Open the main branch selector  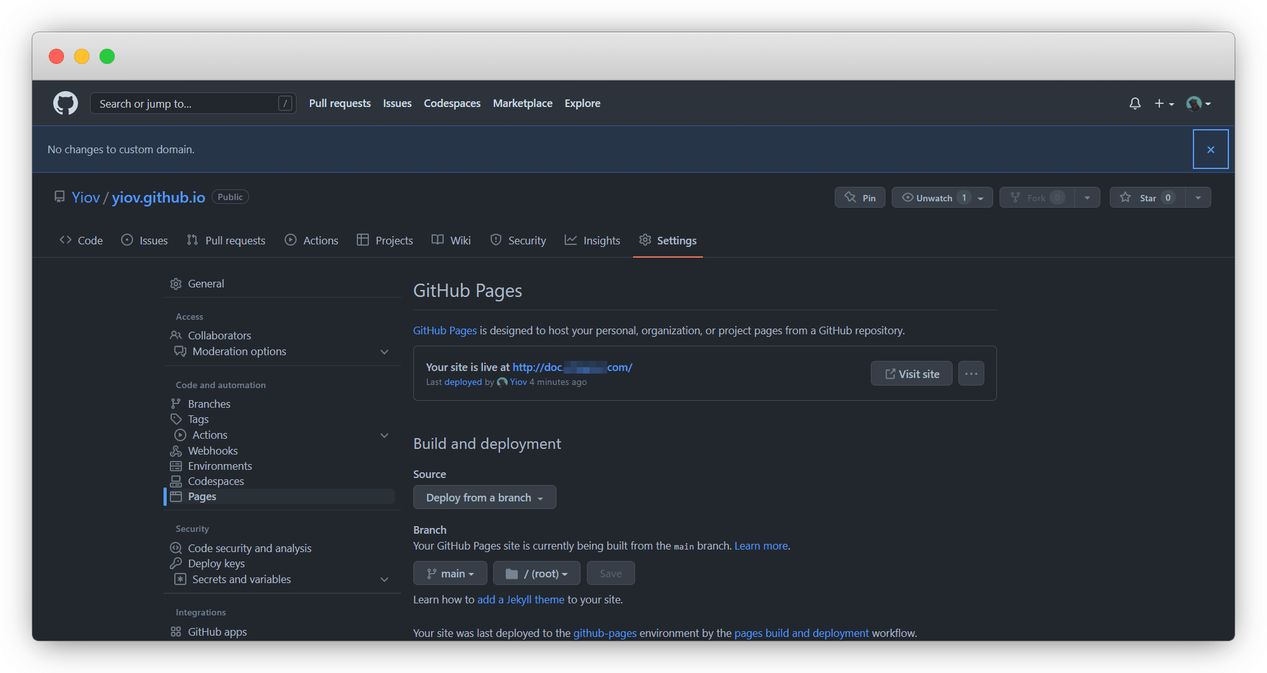450,574
